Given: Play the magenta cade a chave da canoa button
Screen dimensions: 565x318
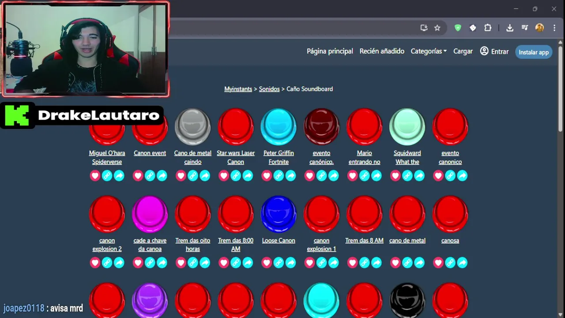Looking at the screenshot, I should tap(150, 214).
